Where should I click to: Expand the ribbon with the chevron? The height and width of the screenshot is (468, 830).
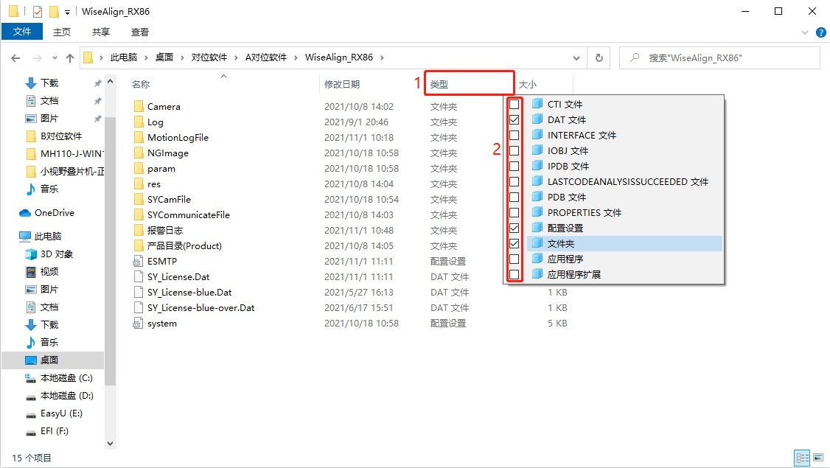point(804,32)
